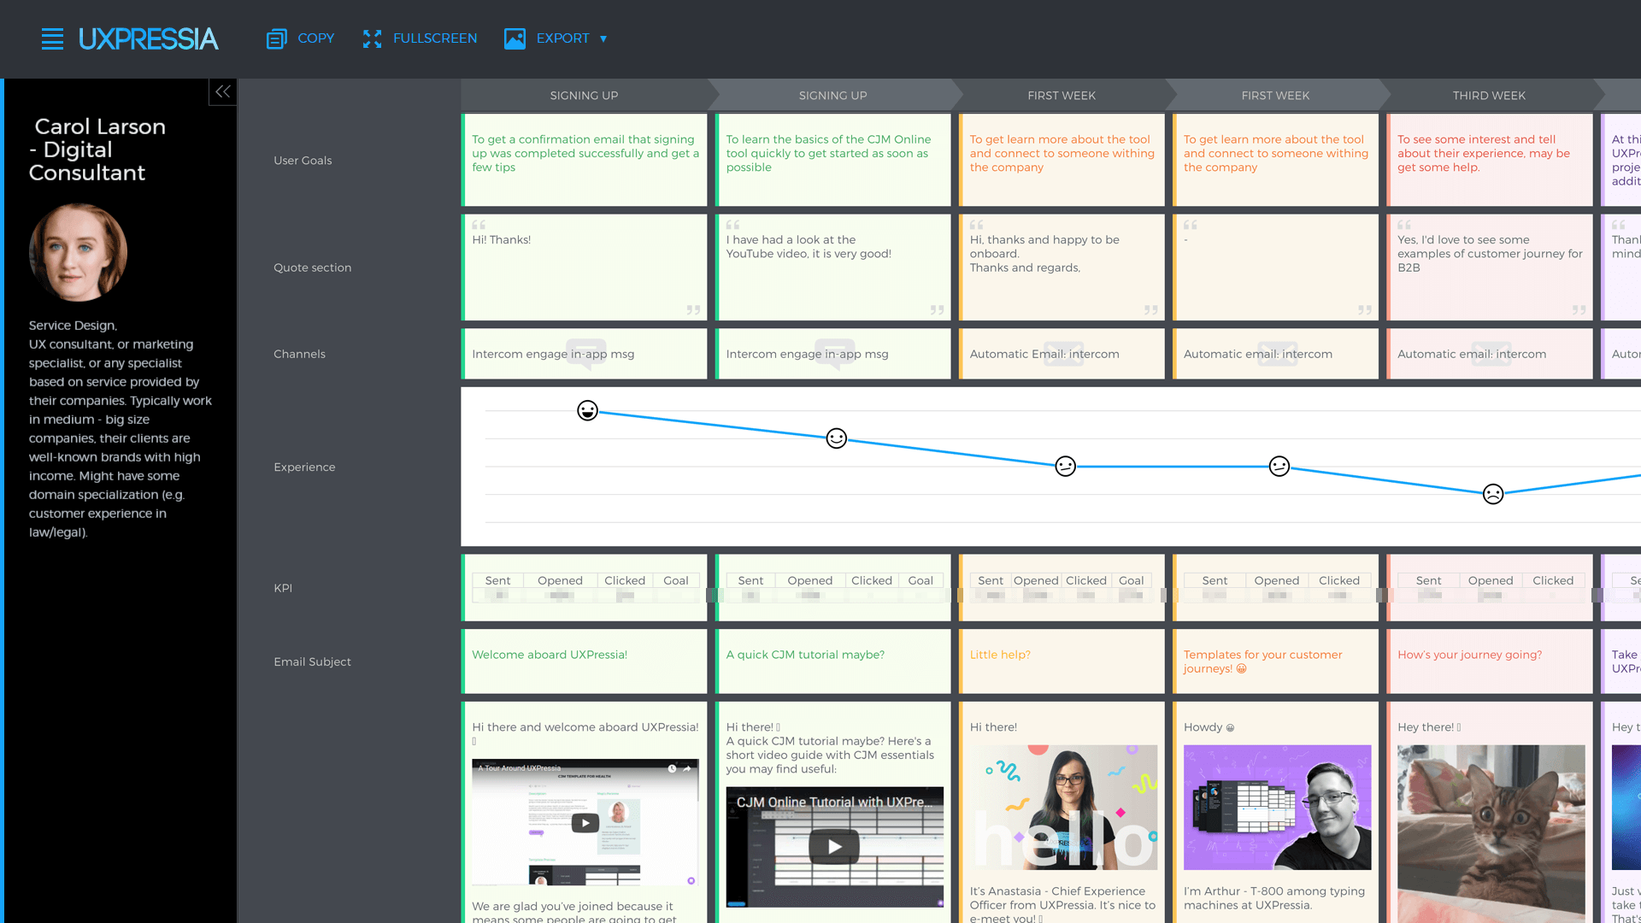Select the THIRD WEEK stage header
The width and height of the screenshot is (1641, 923).
click(x=1489, y=96)
